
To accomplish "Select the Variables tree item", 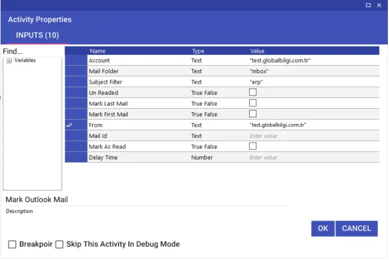I will click(x=25, y=60).
